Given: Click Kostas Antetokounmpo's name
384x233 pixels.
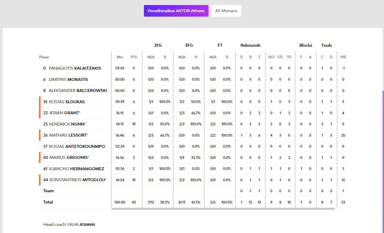Looking at the screenshot, I should coord(77,146).
